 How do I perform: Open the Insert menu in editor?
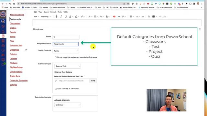point(46,12)
